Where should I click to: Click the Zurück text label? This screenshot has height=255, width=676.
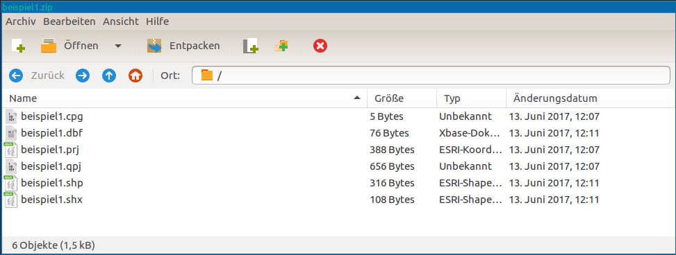48,76
